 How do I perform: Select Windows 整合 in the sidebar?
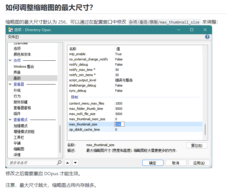(x=24, y=67)
